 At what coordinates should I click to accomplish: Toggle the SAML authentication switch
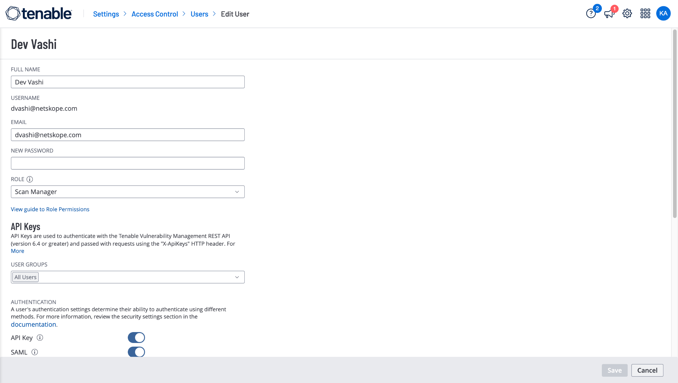pos(136,352)
